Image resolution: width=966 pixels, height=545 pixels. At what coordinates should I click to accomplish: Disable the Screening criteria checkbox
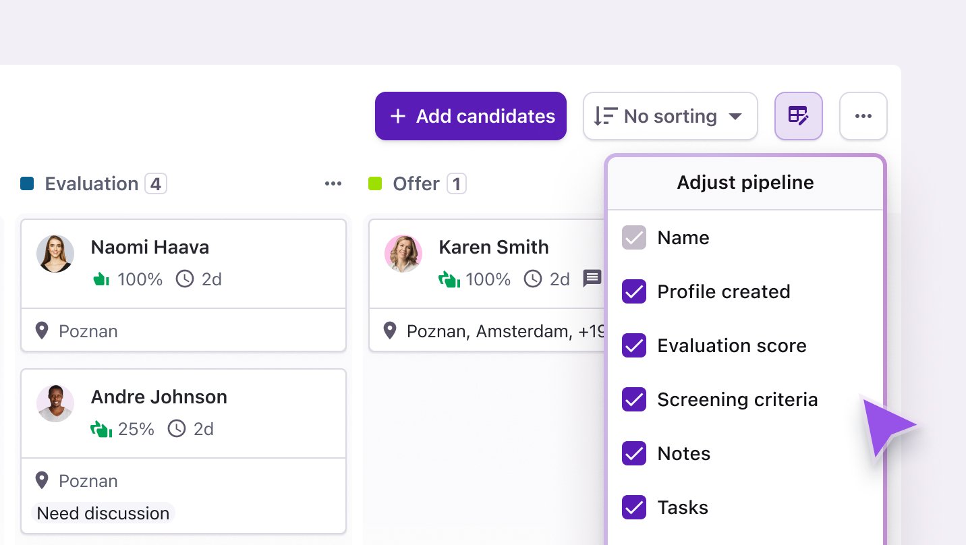(x=633, y=399)
